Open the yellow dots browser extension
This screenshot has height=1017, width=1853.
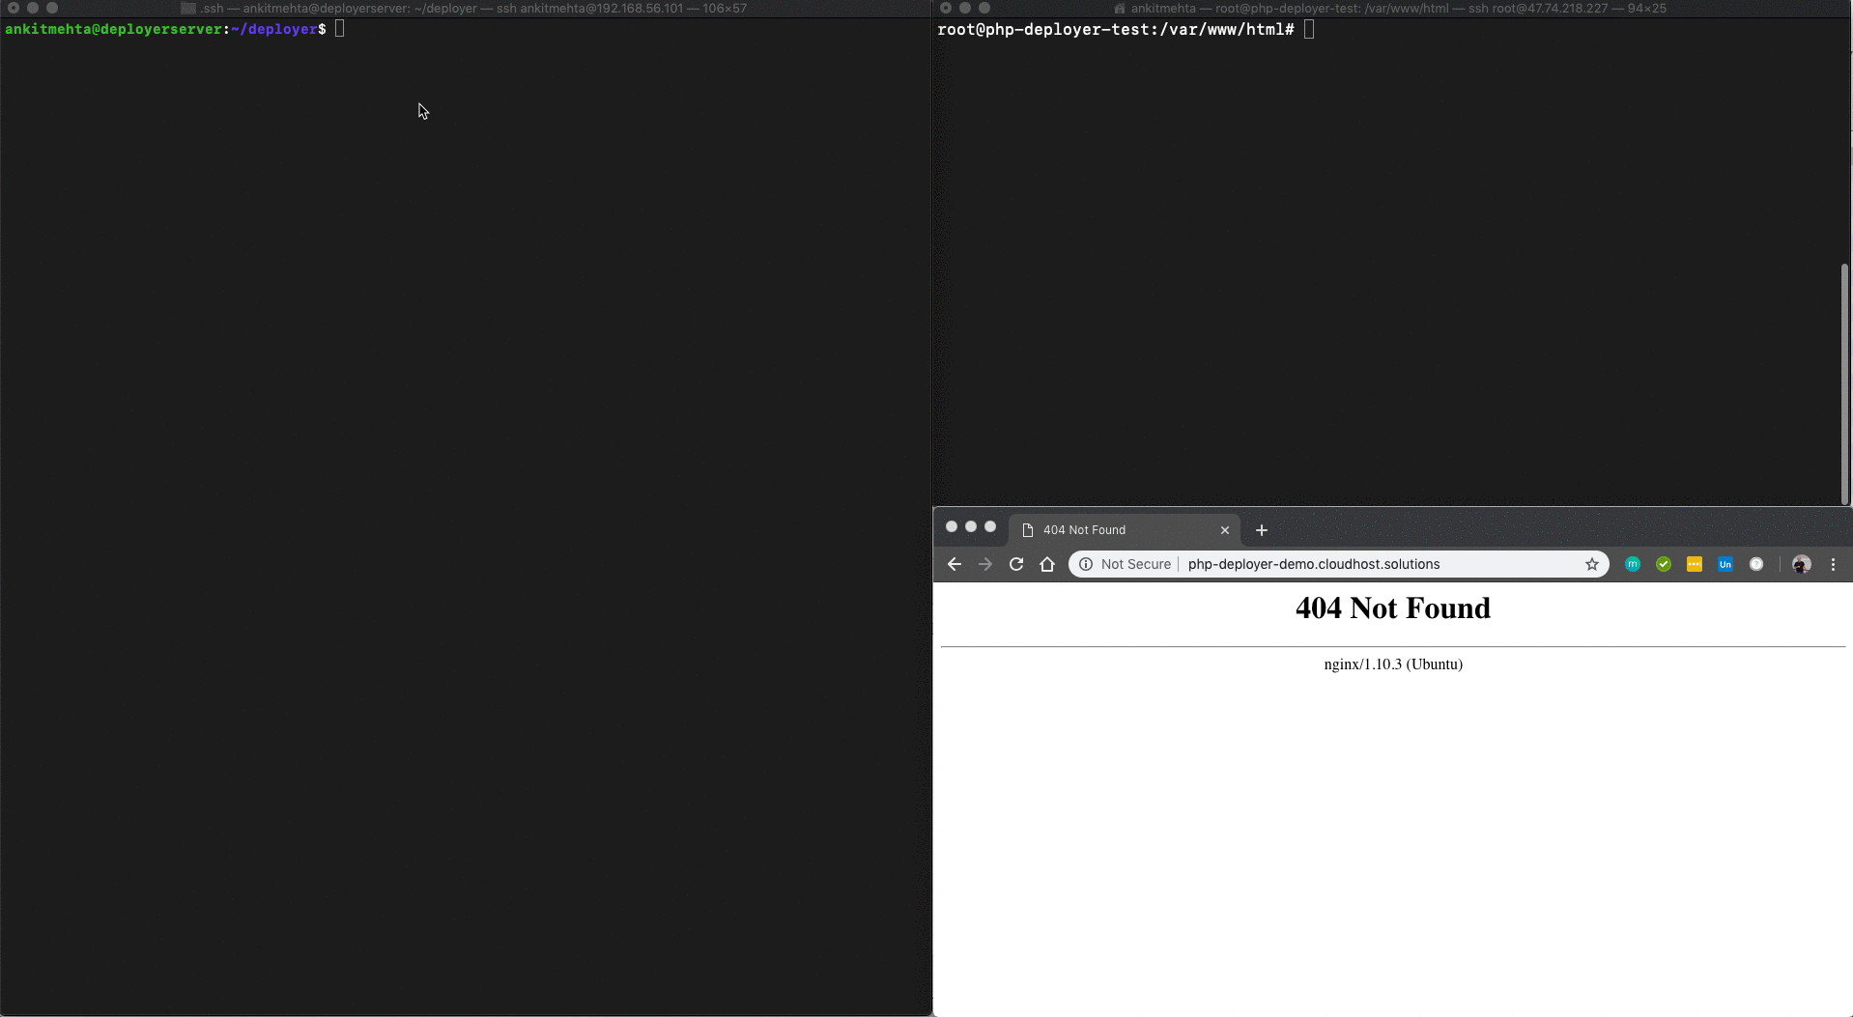pos(1695,564)
